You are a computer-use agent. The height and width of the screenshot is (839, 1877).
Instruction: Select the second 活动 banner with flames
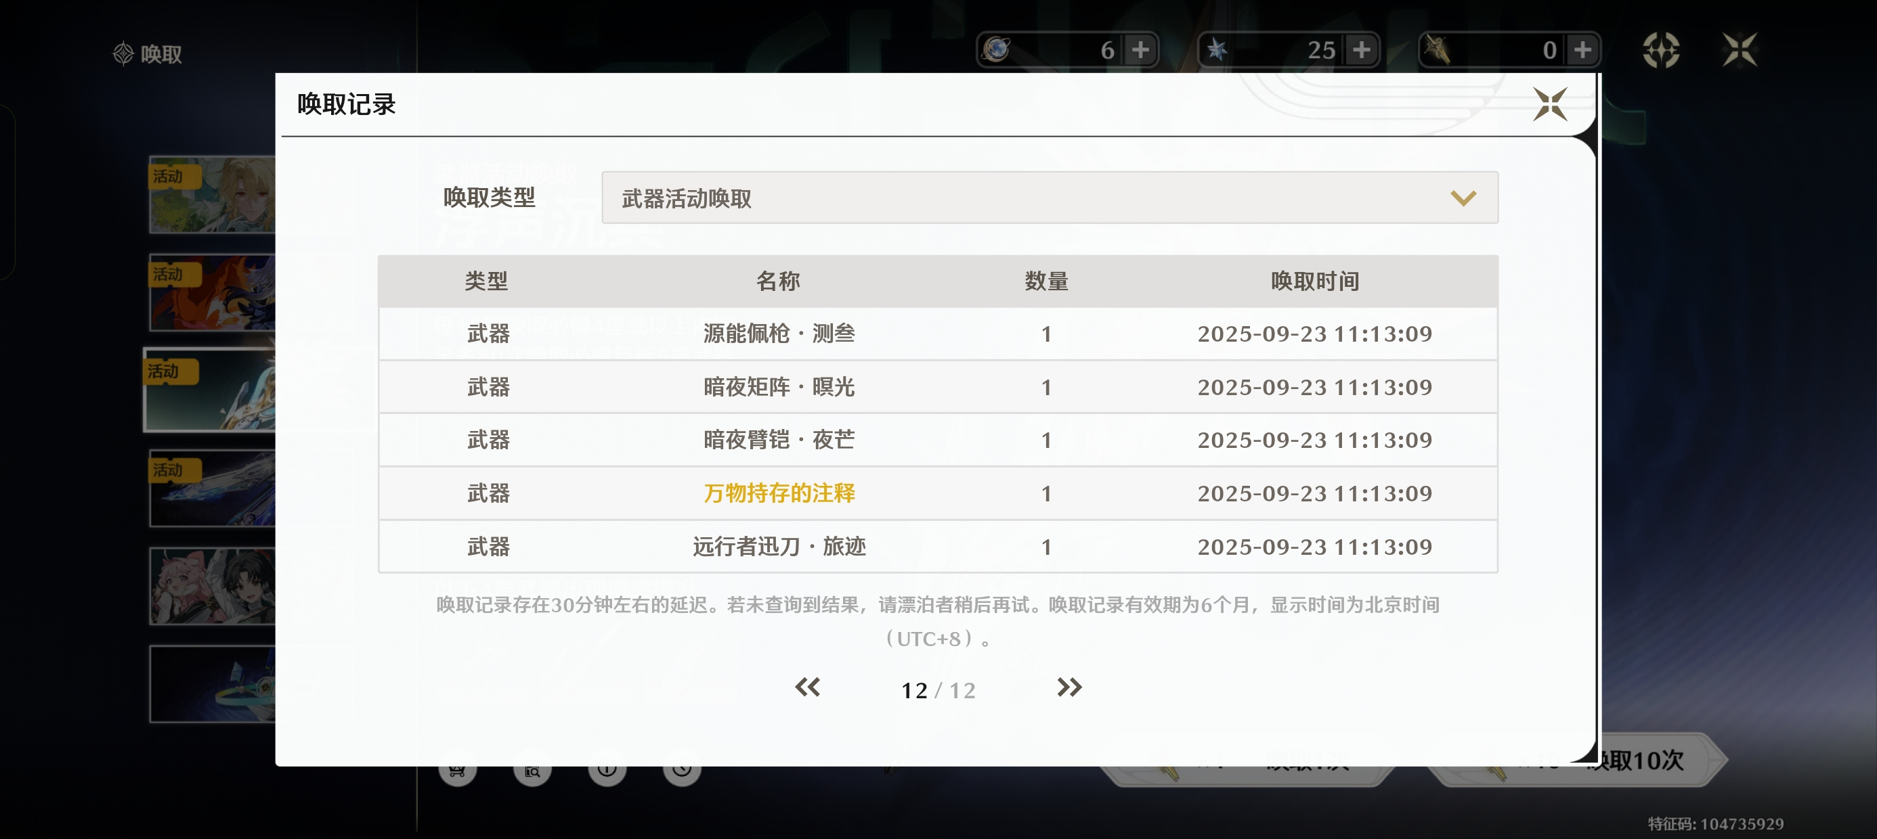coord(213,293)
